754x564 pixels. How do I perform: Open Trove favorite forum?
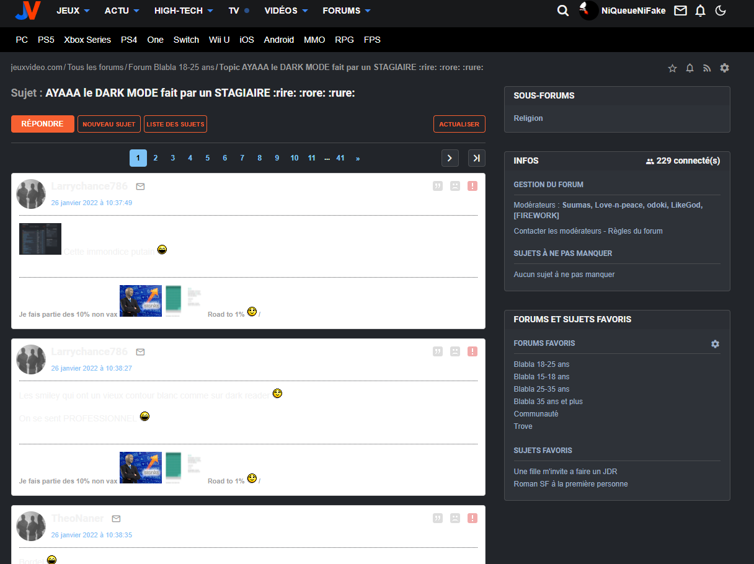coord(523,426)
